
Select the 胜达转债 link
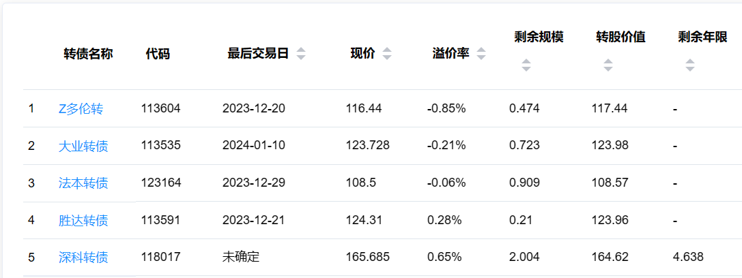pos(83,221)
